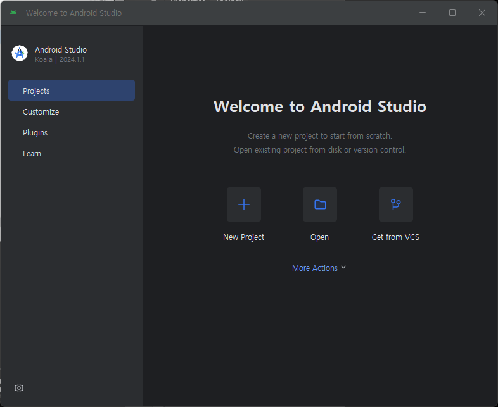Click the green Android title bar icon

(13, 13)
